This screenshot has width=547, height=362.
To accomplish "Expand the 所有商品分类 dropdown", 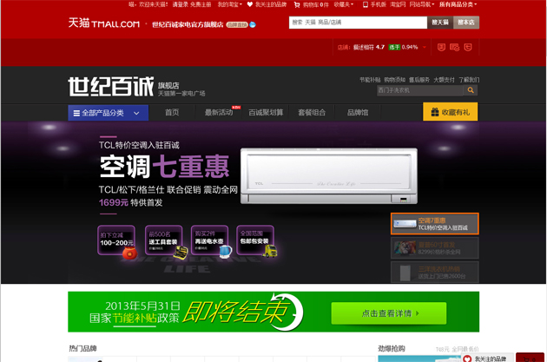I will (x=458, y=4).
